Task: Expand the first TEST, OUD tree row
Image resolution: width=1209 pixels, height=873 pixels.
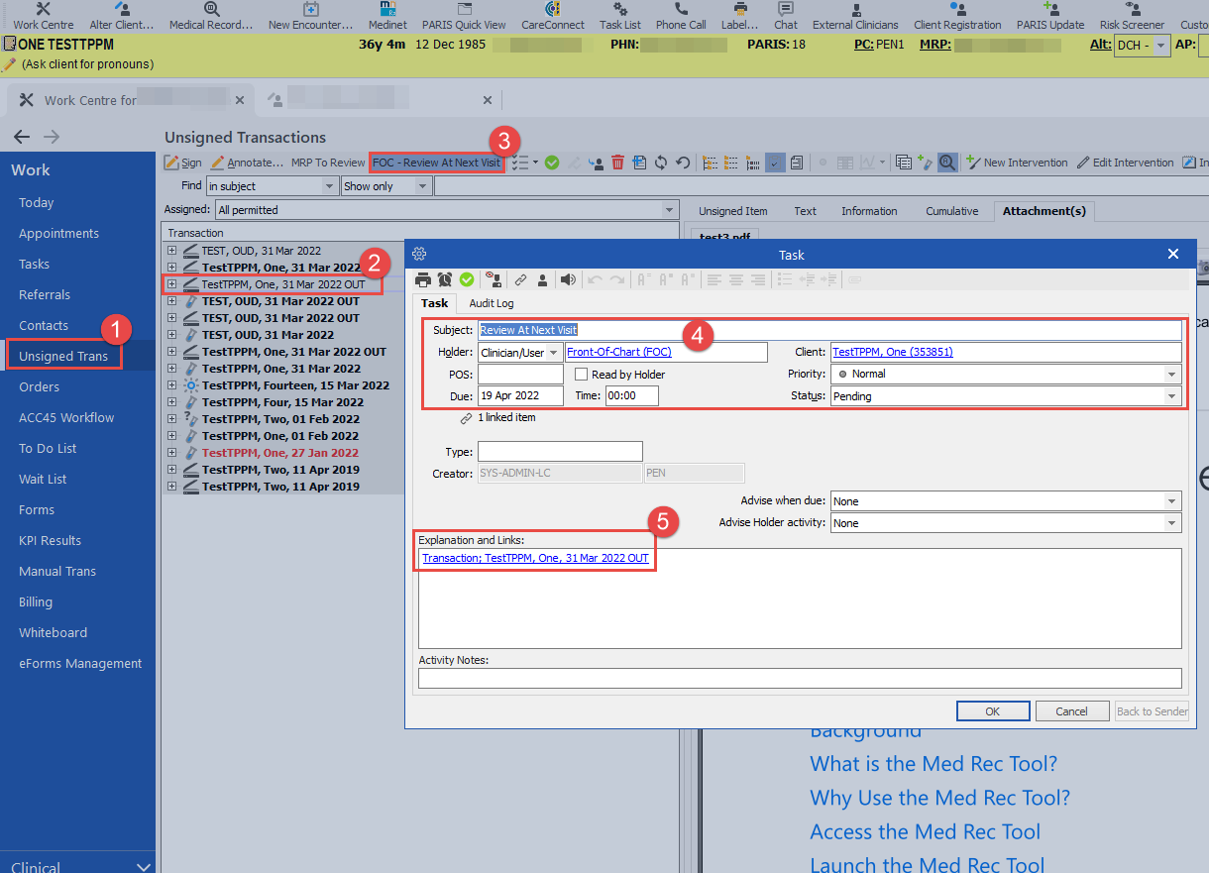Action: tap(172, 251)
